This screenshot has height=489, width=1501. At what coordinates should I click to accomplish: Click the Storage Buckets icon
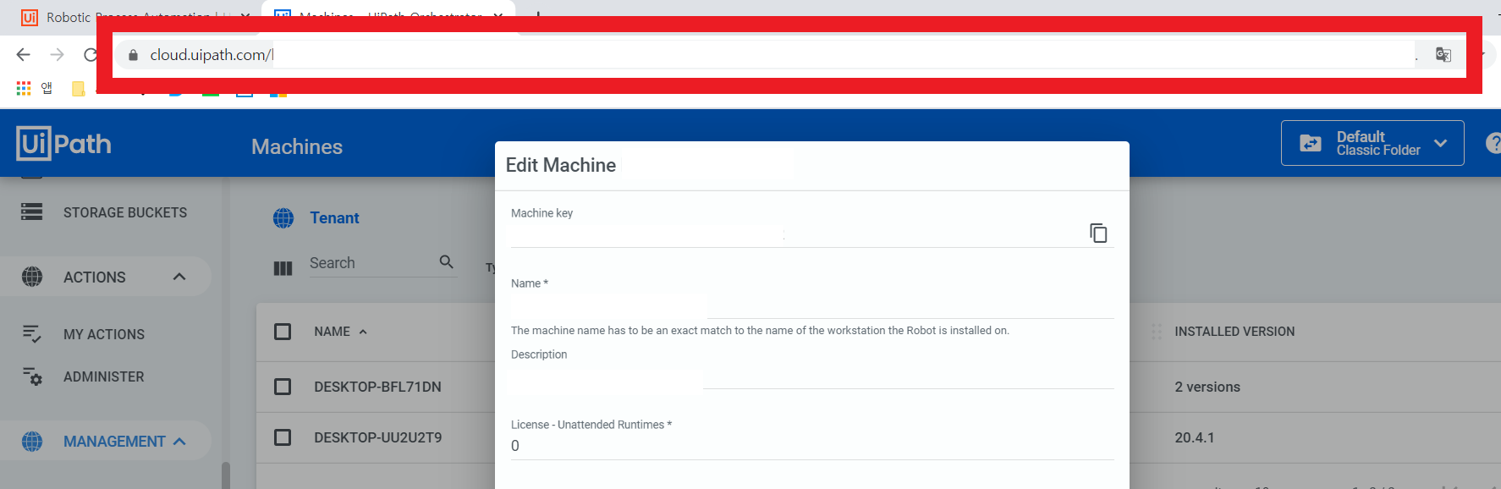(32, 212)
